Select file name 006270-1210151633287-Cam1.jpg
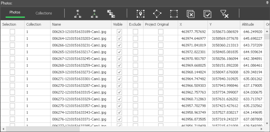Screen dimensions: 270x132 coord(79,86)
